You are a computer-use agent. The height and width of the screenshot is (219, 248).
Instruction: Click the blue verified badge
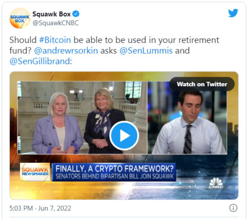pyautogui.click(x=76, y=14)
